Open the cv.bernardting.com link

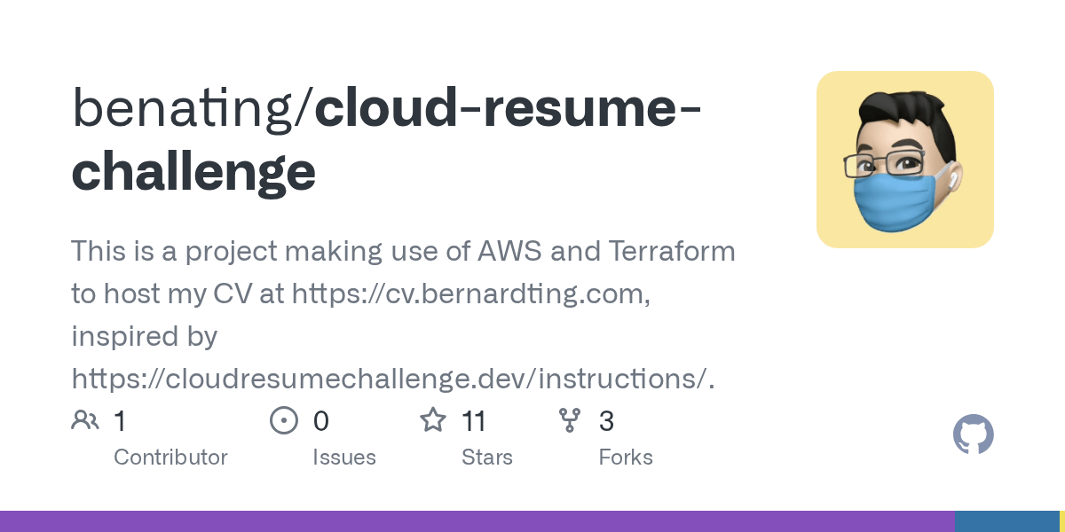pos(470,294)
